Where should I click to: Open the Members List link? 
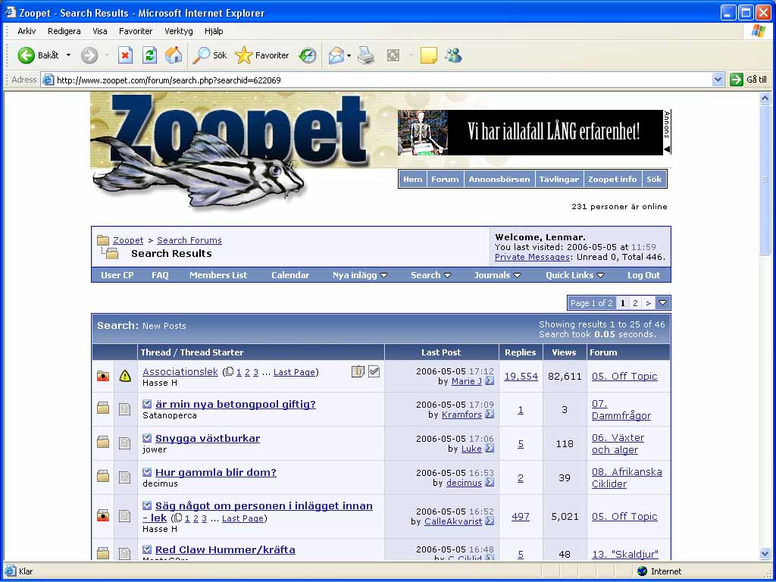pyautogui.click(x=218, y=275)
